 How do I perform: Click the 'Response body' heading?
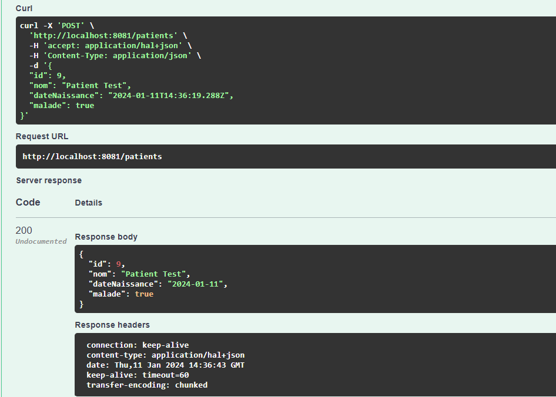click(x=106, y=237)
